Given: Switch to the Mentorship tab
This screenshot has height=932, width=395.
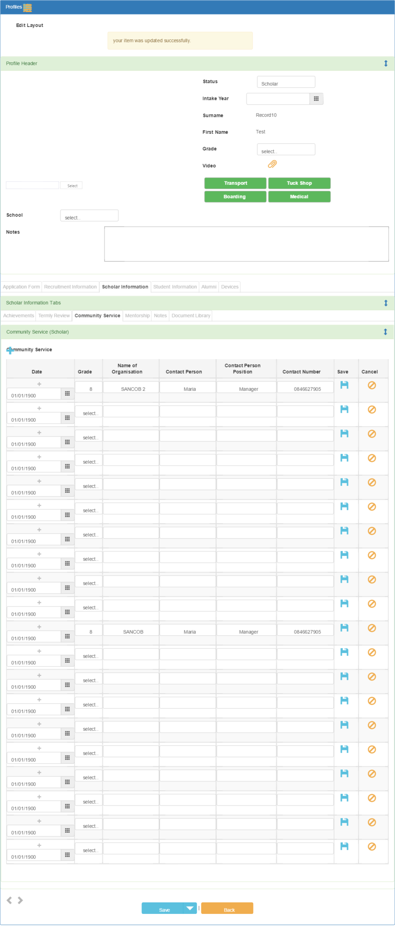Looking at the screenshot, I should [137, 316].
